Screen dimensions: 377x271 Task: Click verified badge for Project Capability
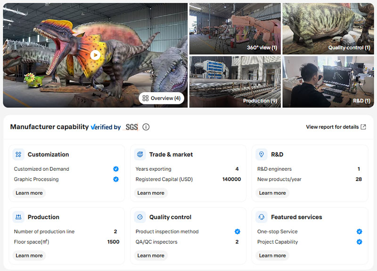[x=359, y=242]
